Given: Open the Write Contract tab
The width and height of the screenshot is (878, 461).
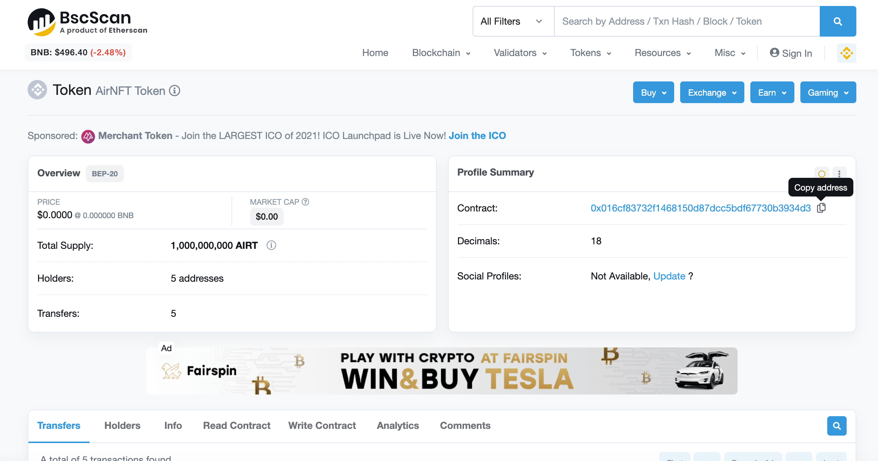Looking at the screenshot, I should pos(322,426).
